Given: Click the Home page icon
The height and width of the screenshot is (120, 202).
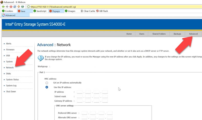Looking at the screenshot, I should pos(19,7).
